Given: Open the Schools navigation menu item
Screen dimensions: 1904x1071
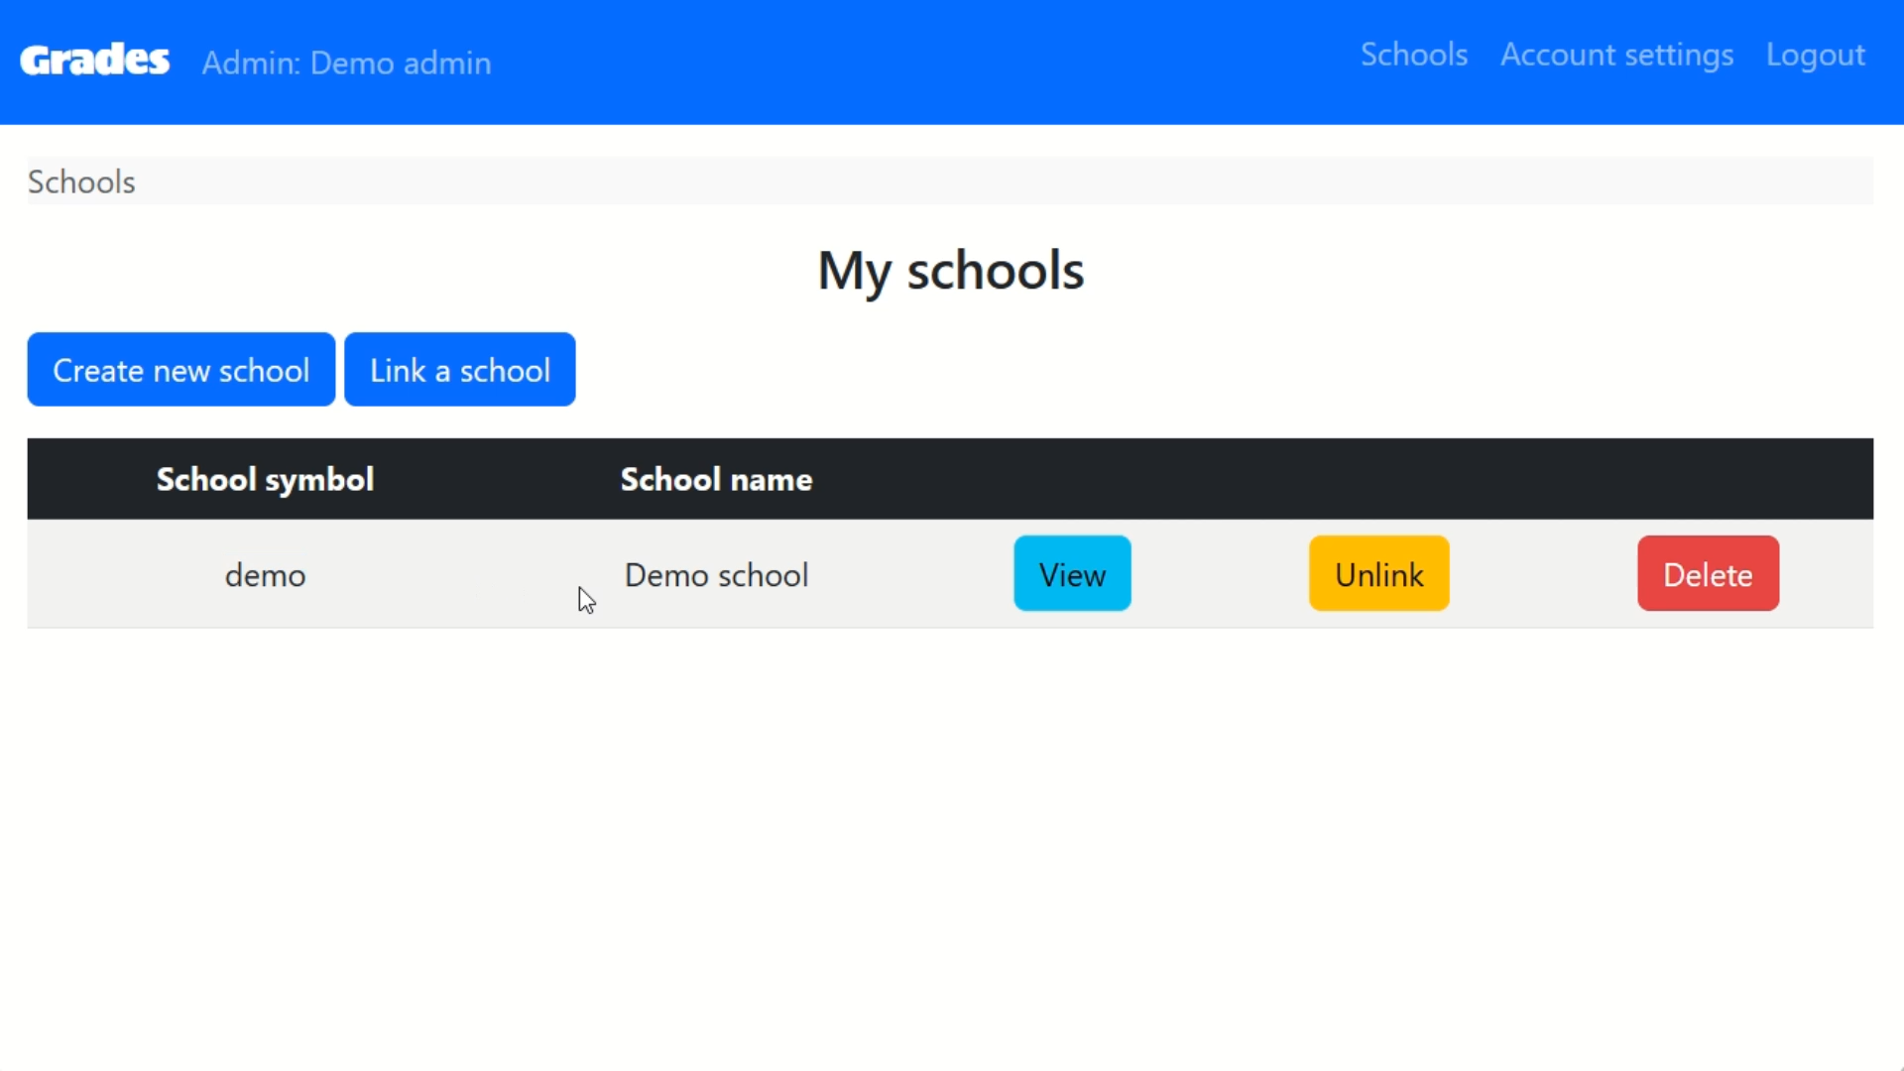Looking at the screenshot, I should pos(1413,55).
